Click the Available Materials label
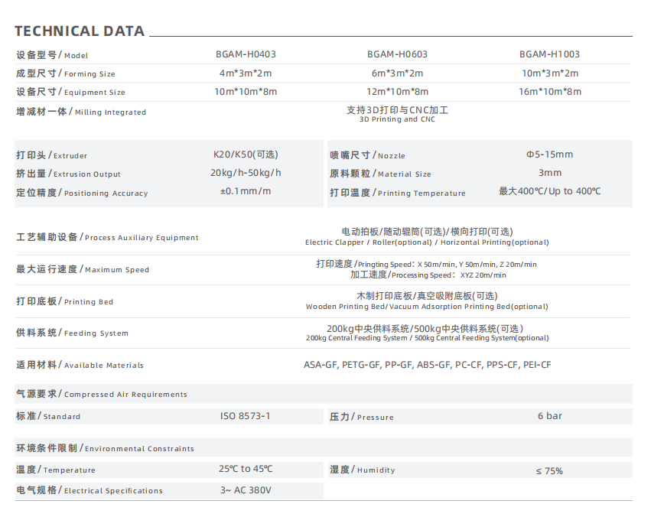 point(80,365)
